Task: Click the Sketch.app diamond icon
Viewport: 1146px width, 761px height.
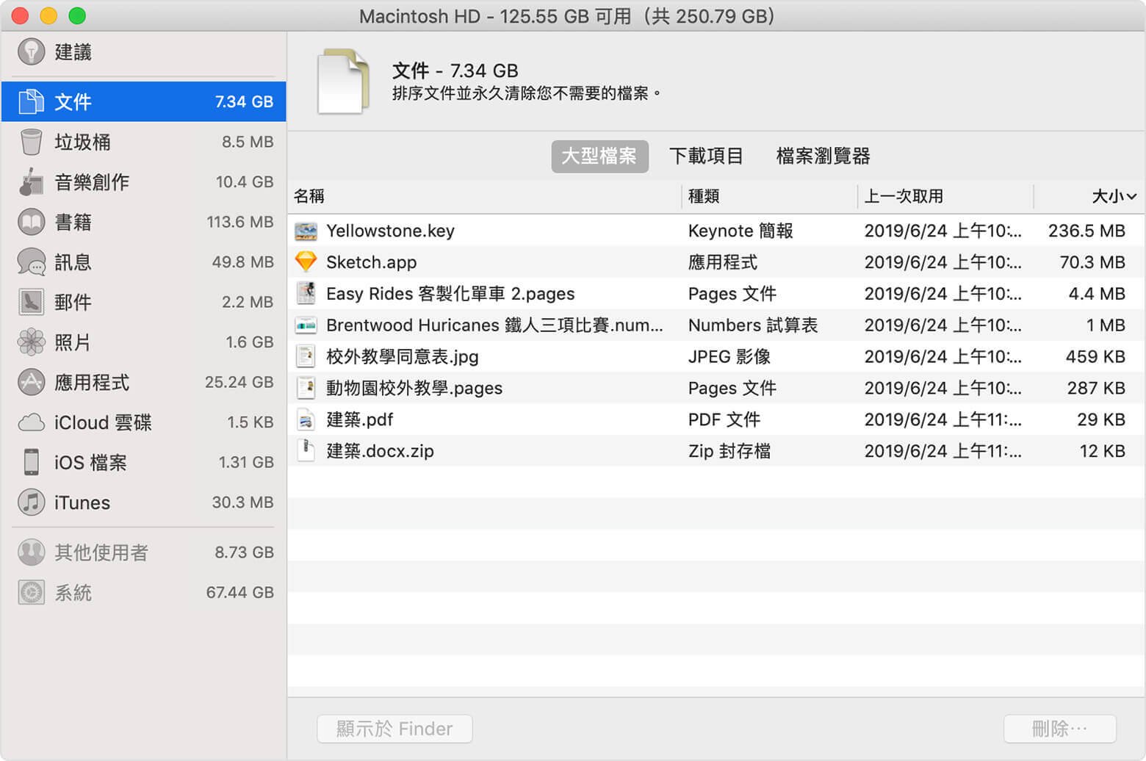Action: [306, 262]
